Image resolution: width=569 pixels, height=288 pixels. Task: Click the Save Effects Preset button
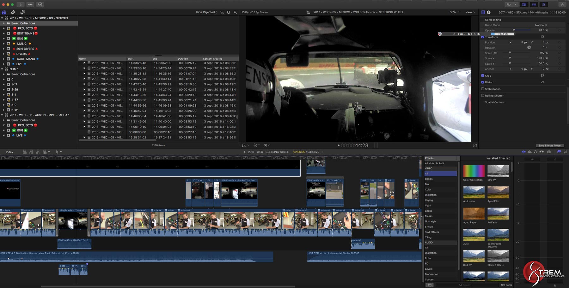[550, 145]
